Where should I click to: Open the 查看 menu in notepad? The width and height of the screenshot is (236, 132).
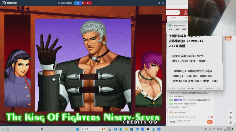184,29
